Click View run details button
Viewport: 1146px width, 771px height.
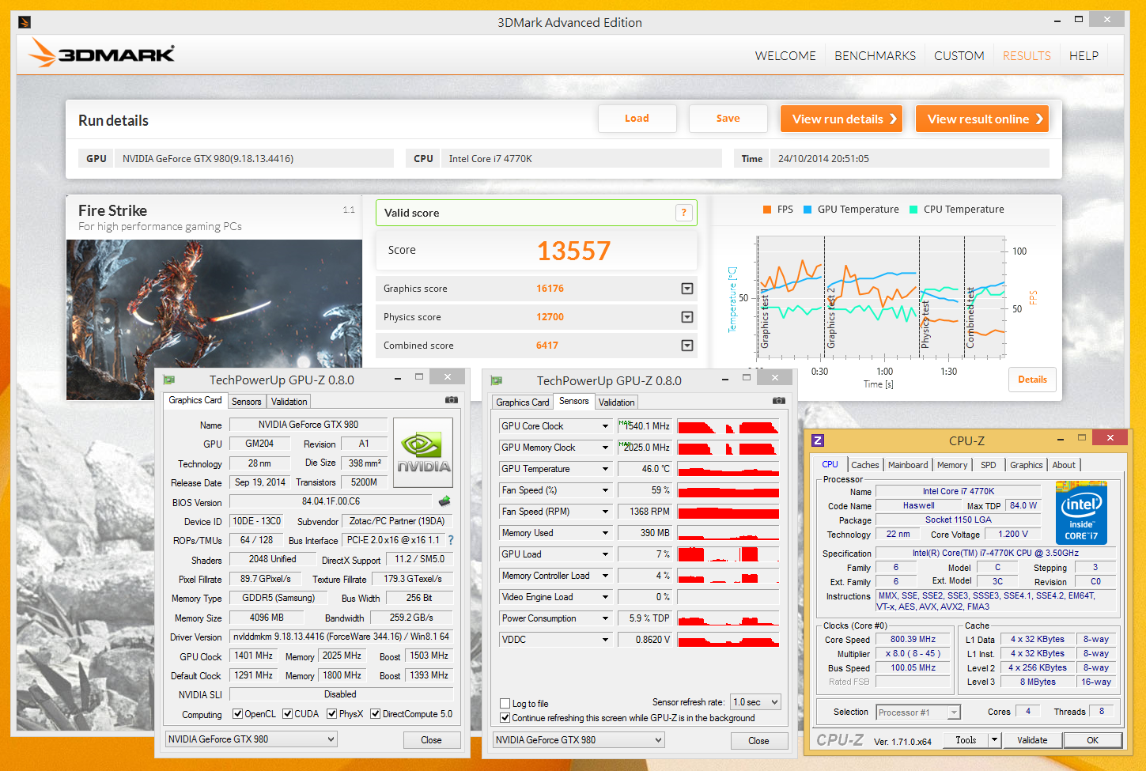pyautogui.click(x=842, y=119)
